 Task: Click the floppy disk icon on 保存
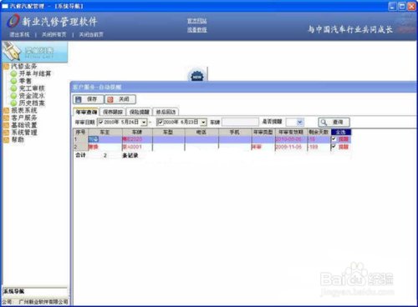click(x=79, y=99)
